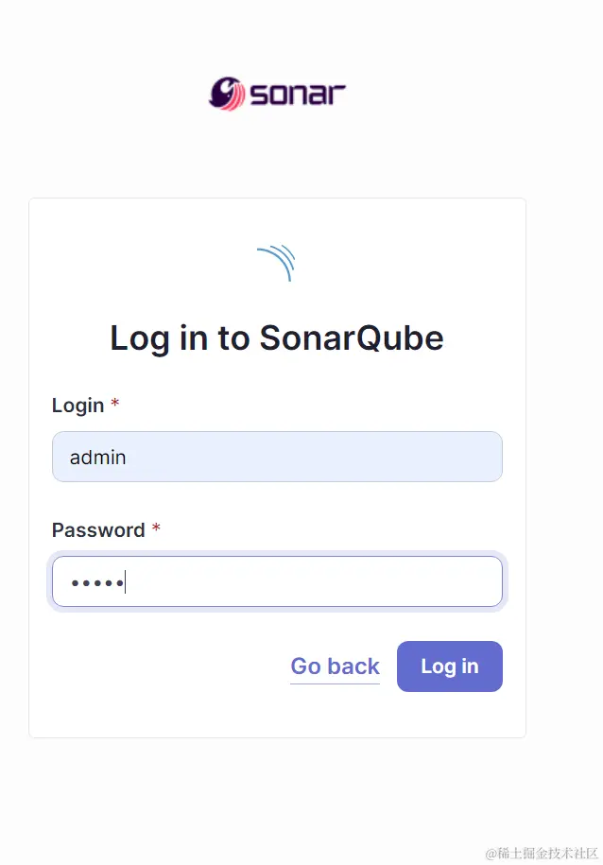Click the red asterisk beside Password
This screenshot has width=603, height=865.
point(156,530)
